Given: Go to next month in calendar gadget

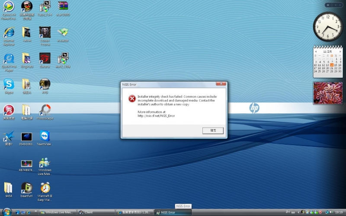Looking at the screenshot, I should click(x=340, y=51).
